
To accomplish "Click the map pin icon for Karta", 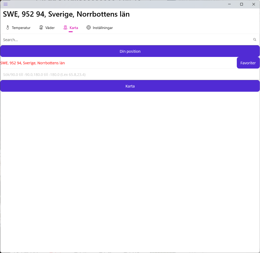I will (65, 27).
